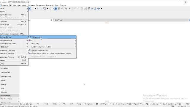Open the Конструирование menu
The image size is (190, 107).
pos(20,5)
